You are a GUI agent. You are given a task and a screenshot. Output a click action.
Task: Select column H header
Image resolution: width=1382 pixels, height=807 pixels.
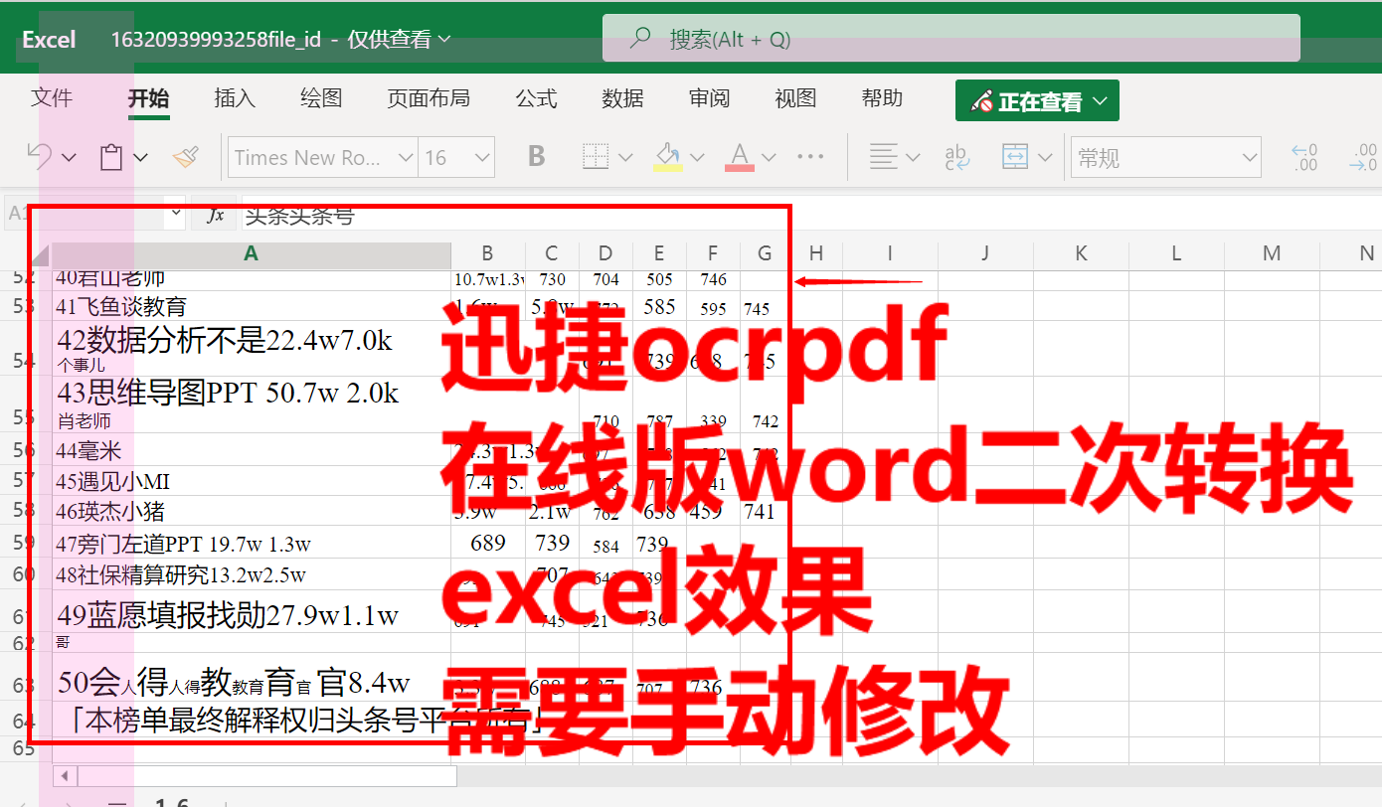click(x=815, y=254)
